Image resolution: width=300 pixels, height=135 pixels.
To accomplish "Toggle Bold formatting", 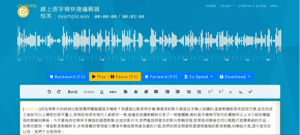I will pyautogui.click(x=72, y=92).
